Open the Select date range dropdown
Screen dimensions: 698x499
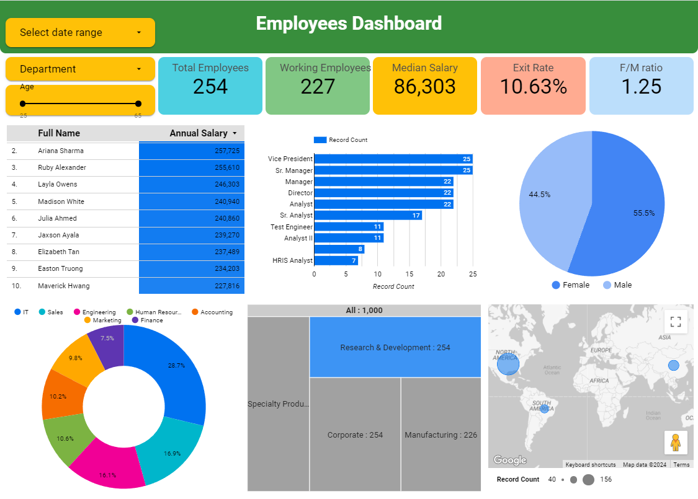80,32
